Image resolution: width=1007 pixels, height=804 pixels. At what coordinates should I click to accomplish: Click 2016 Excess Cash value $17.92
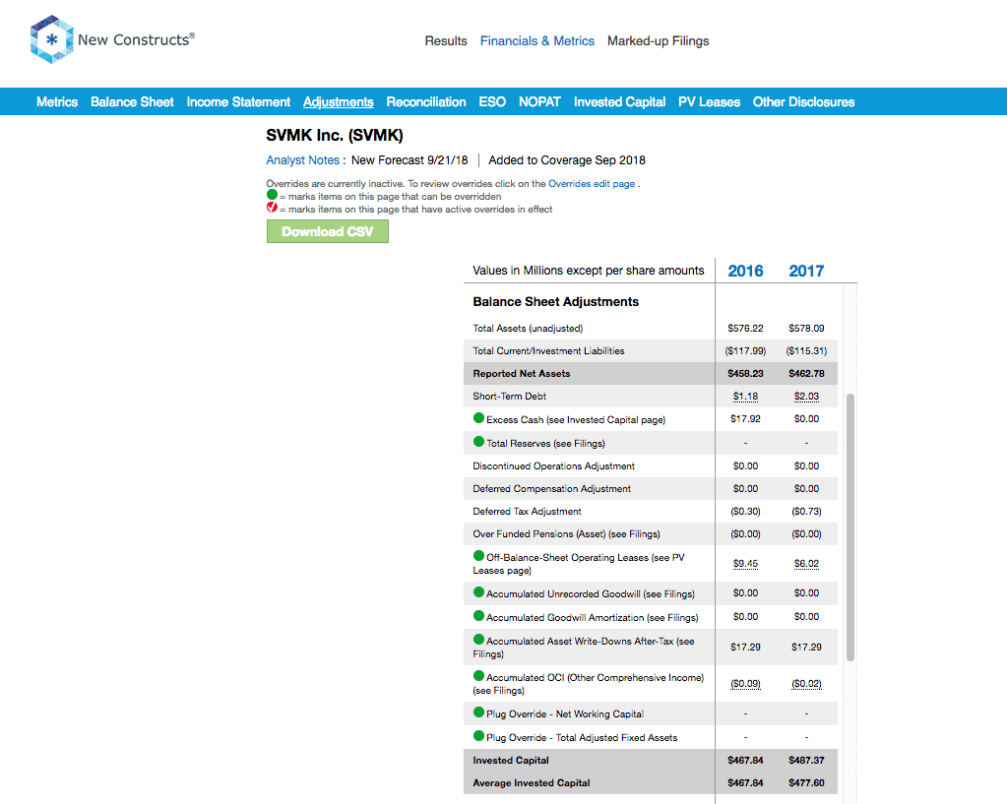coord(745,418)
